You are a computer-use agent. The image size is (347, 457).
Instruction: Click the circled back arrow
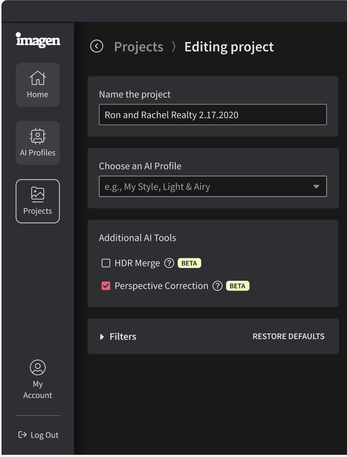[x=97, y=46]
